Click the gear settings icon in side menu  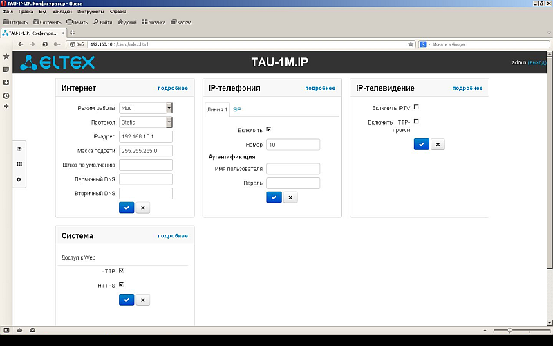19,179
